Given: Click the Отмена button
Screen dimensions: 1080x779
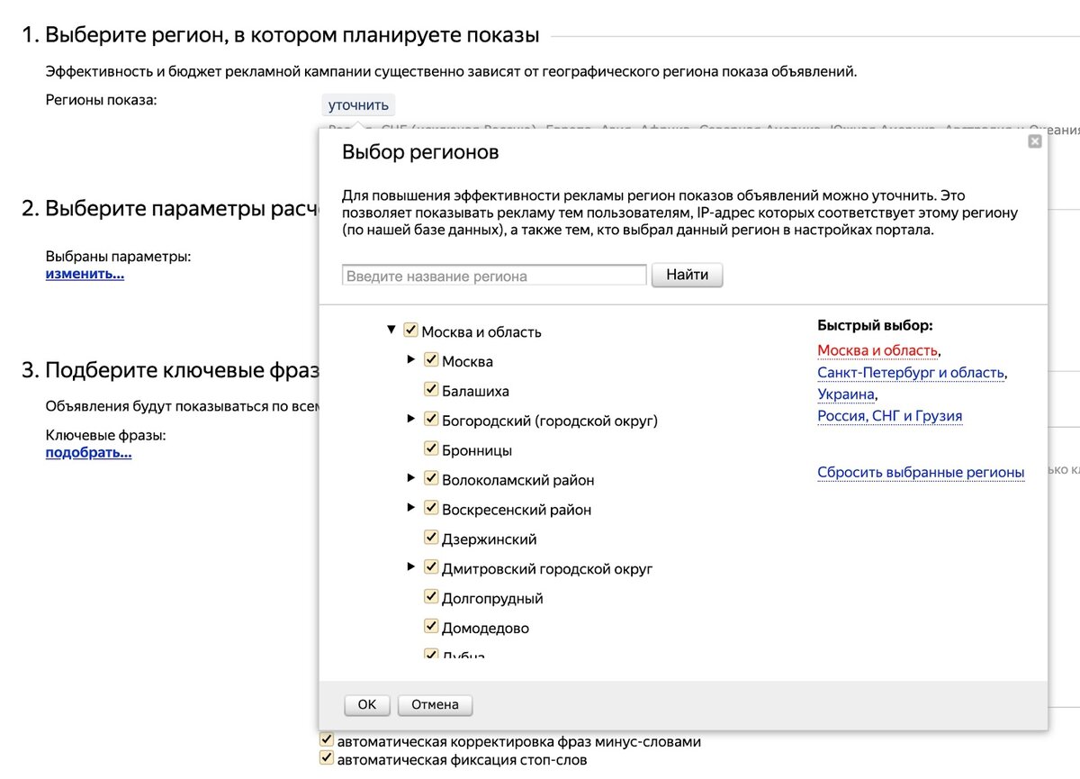Looking at the screenshot, I should (x=435, y=705).
